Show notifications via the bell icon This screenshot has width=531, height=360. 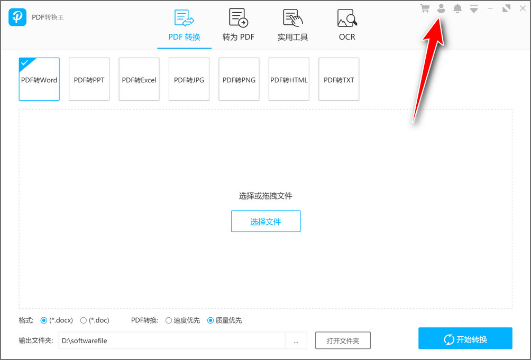(457, 8)
